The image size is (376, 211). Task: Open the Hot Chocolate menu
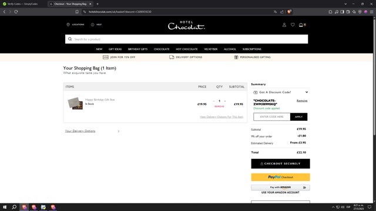click(x=187, y=49)
